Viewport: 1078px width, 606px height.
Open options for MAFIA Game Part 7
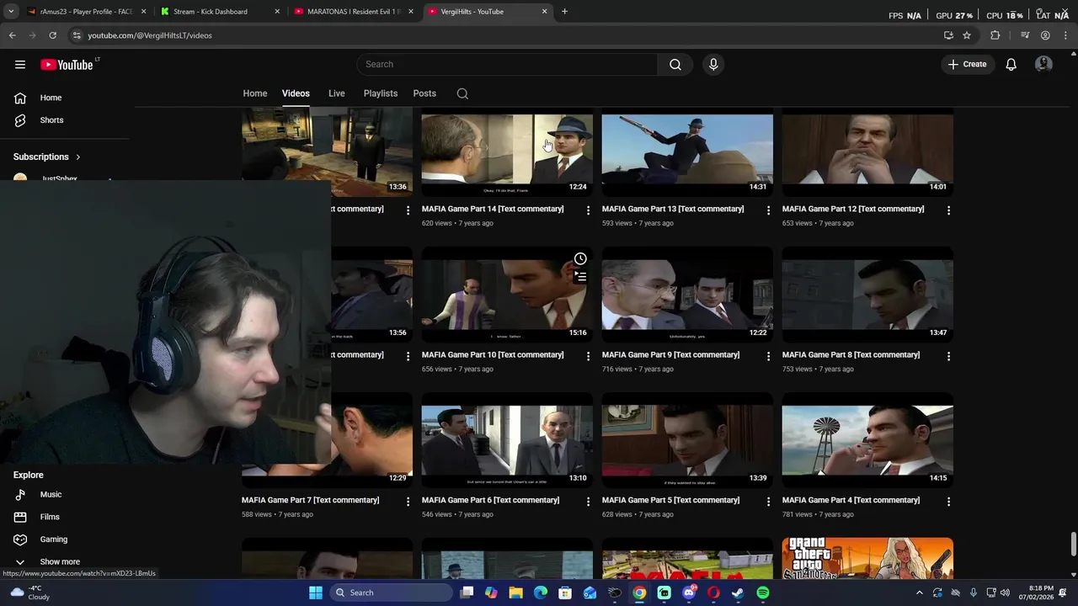[408, 501]
